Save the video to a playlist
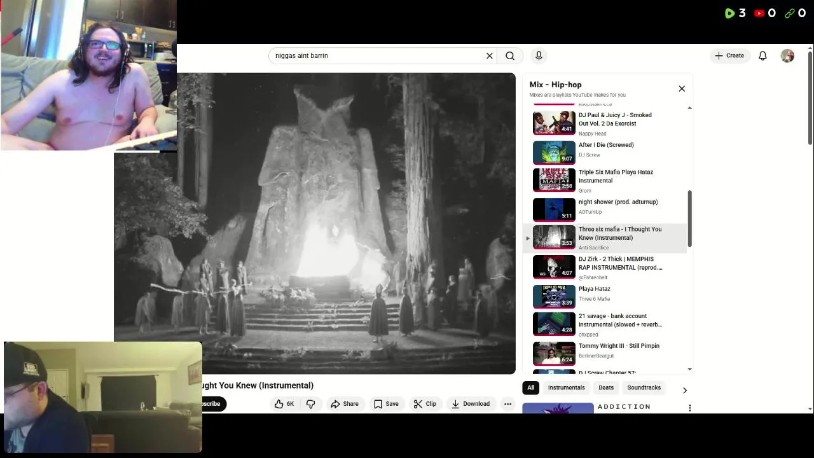This screenshot has height=458, width=814. 386,404
